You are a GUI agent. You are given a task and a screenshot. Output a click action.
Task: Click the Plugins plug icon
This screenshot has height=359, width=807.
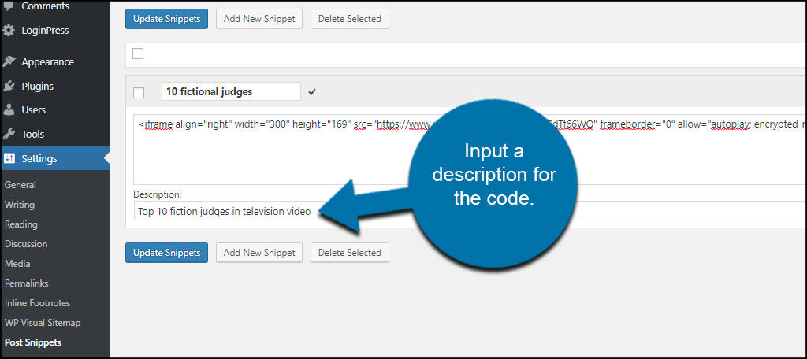click(x=9, y=86)
